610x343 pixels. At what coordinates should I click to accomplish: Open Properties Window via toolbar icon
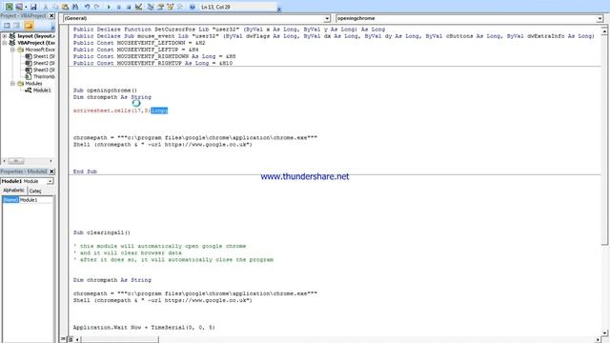click(x=160, y=7)
